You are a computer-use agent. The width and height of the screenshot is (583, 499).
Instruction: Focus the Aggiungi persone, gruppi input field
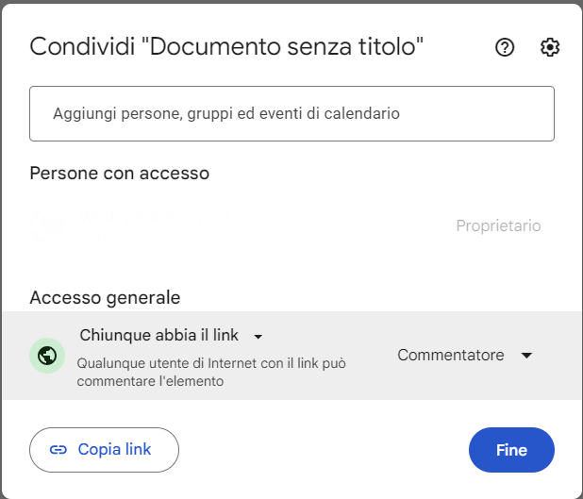click(291, 113)
